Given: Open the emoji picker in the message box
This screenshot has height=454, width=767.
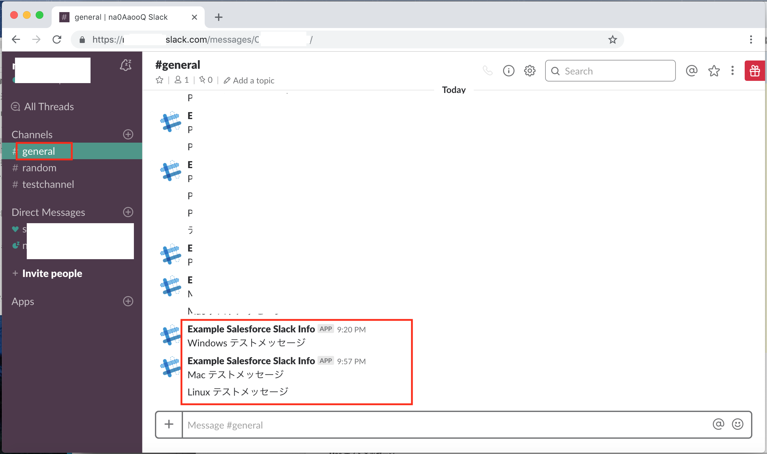Looking at the screenshot, I should (x=738, y=424).
